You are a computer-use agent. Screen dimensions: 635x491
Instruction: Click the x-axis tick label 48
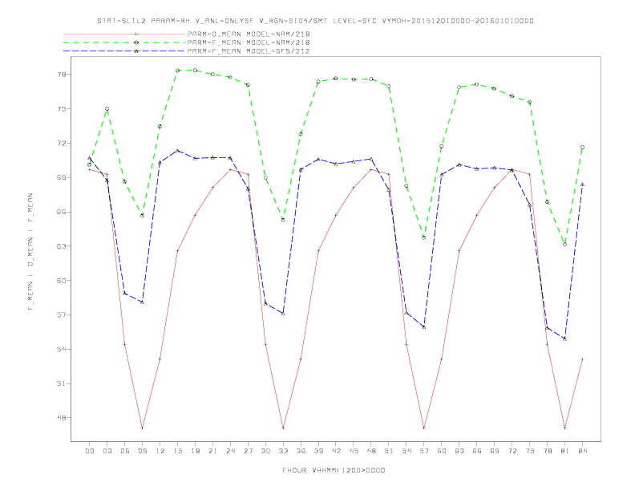(371, 451)
